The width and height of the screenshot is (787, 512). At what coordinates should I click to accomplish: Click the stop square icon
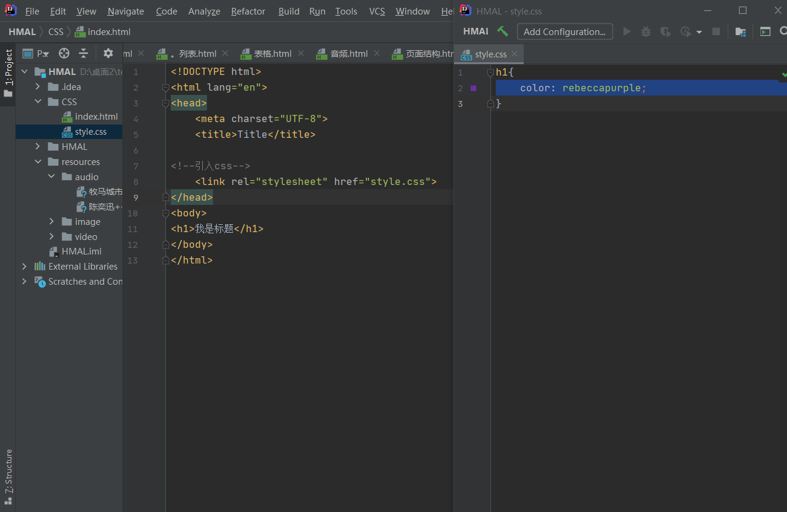tap(716, 31)
